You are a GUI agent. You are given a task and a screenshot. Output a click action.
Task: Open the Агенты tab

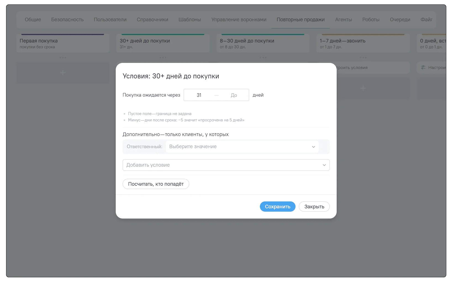coord(344,20)
